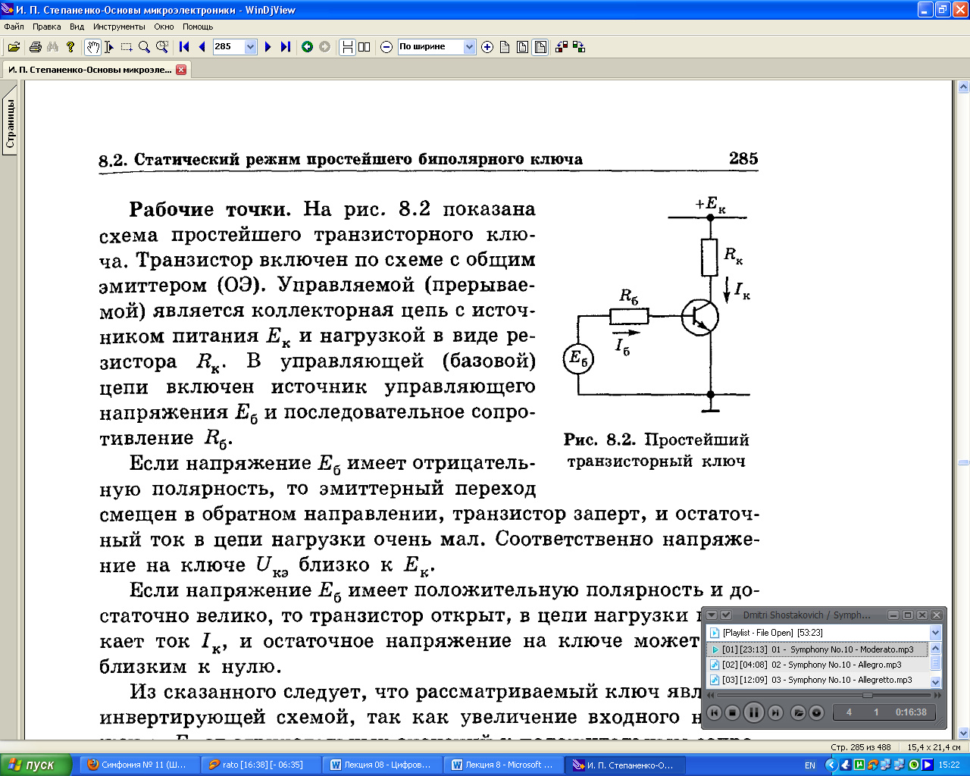Image resolution: width=970 pixels, height=776 pixels.
Task: Close the document tab with red X
Action: [x=181, y=70]
